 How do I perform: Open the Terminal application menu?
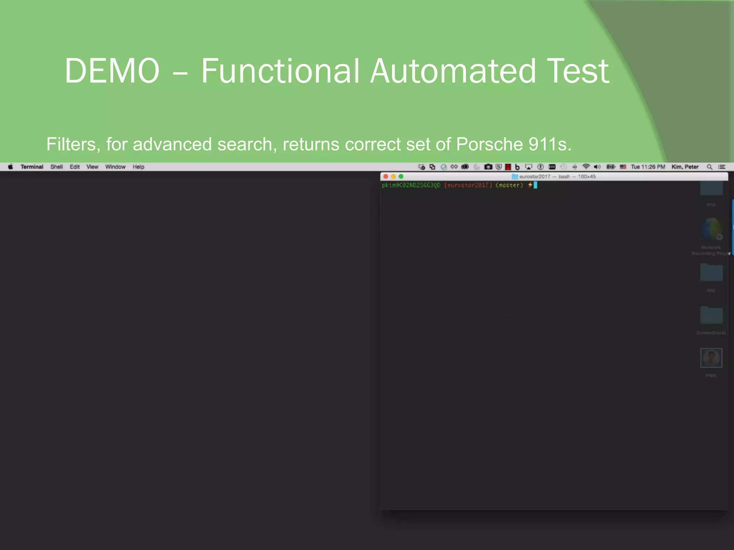coord(32,167)
